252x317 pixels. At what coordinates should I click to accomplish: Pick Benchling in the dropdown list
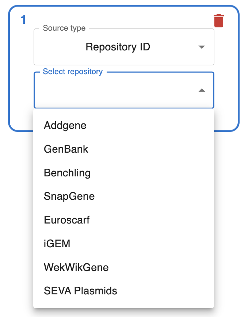[67, 173]
